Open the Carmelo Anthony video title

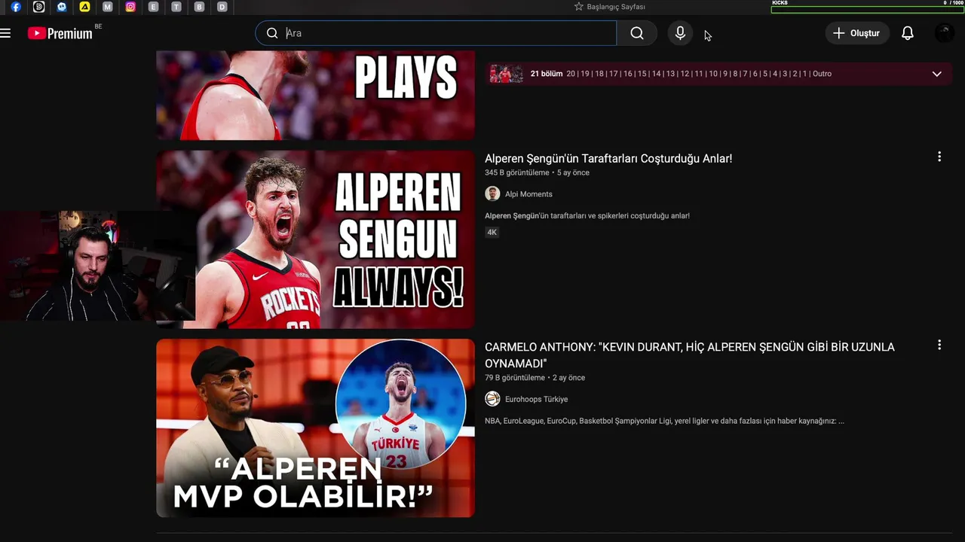click(690, 355)
